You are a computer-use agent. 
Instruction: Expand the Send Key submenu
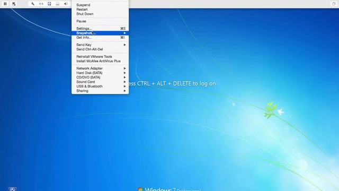[100, 45]
